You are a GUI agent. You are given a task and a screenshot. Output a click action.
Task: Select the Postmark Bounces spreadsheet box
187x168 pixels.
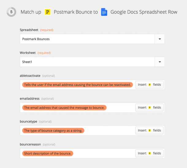coord(87,39)
